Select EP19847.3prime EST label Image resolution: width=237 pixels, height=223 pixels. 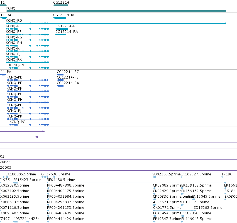click(167, 219)
